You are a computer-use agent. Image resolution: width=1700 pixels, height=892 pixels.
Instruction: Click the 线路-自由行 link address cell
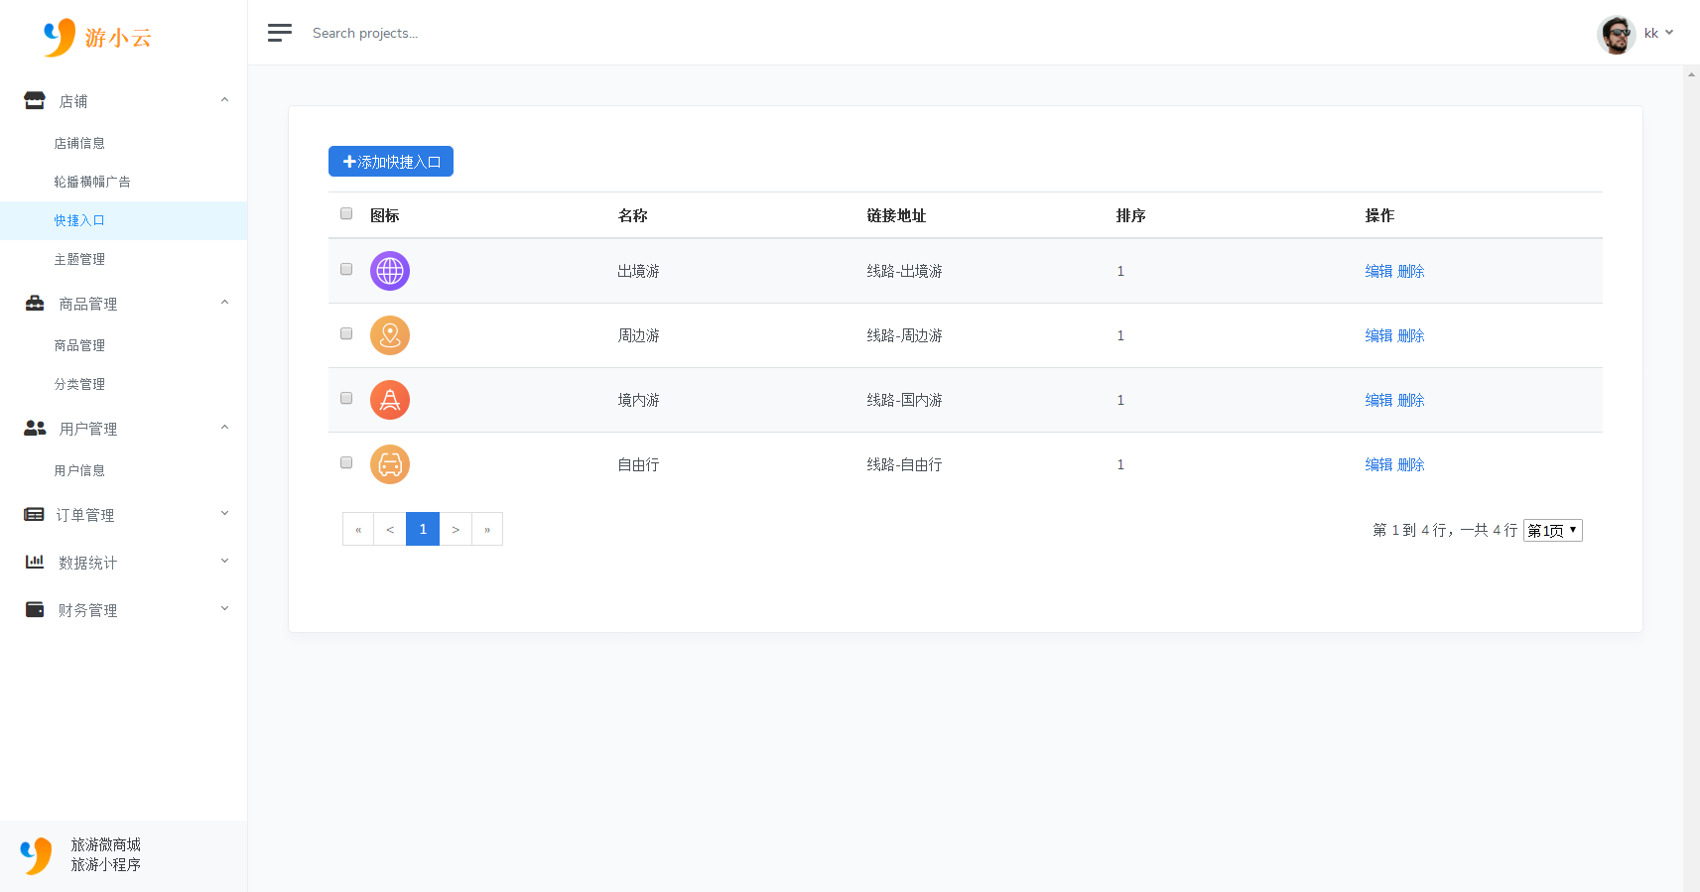(x=904, y=464)
